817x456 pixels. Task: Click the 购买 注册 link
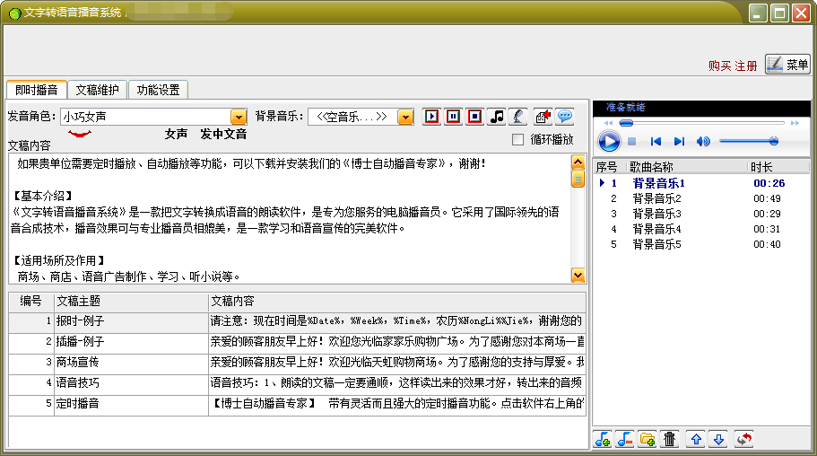[733, 66]
